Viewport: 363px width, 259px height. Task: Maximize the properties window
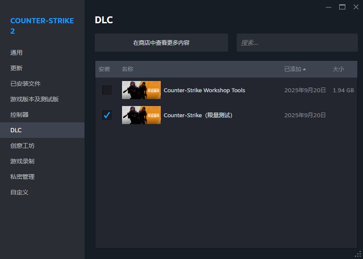pyautogui.click(x=342, y=7)
